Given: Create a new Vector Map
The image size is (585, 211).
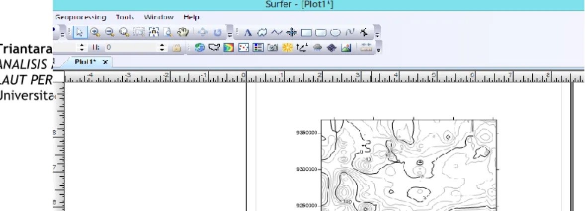Looking at the screenshot, I should 302,48.
